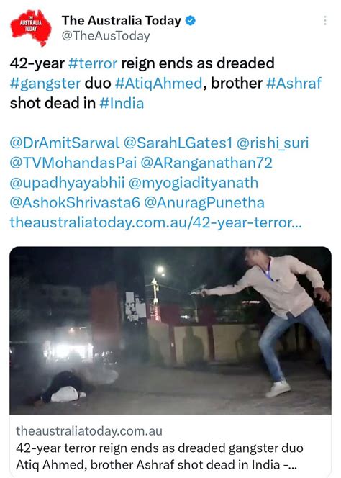
Task: Visit the @TVMohandasPai mention
Action: [73, 163]
